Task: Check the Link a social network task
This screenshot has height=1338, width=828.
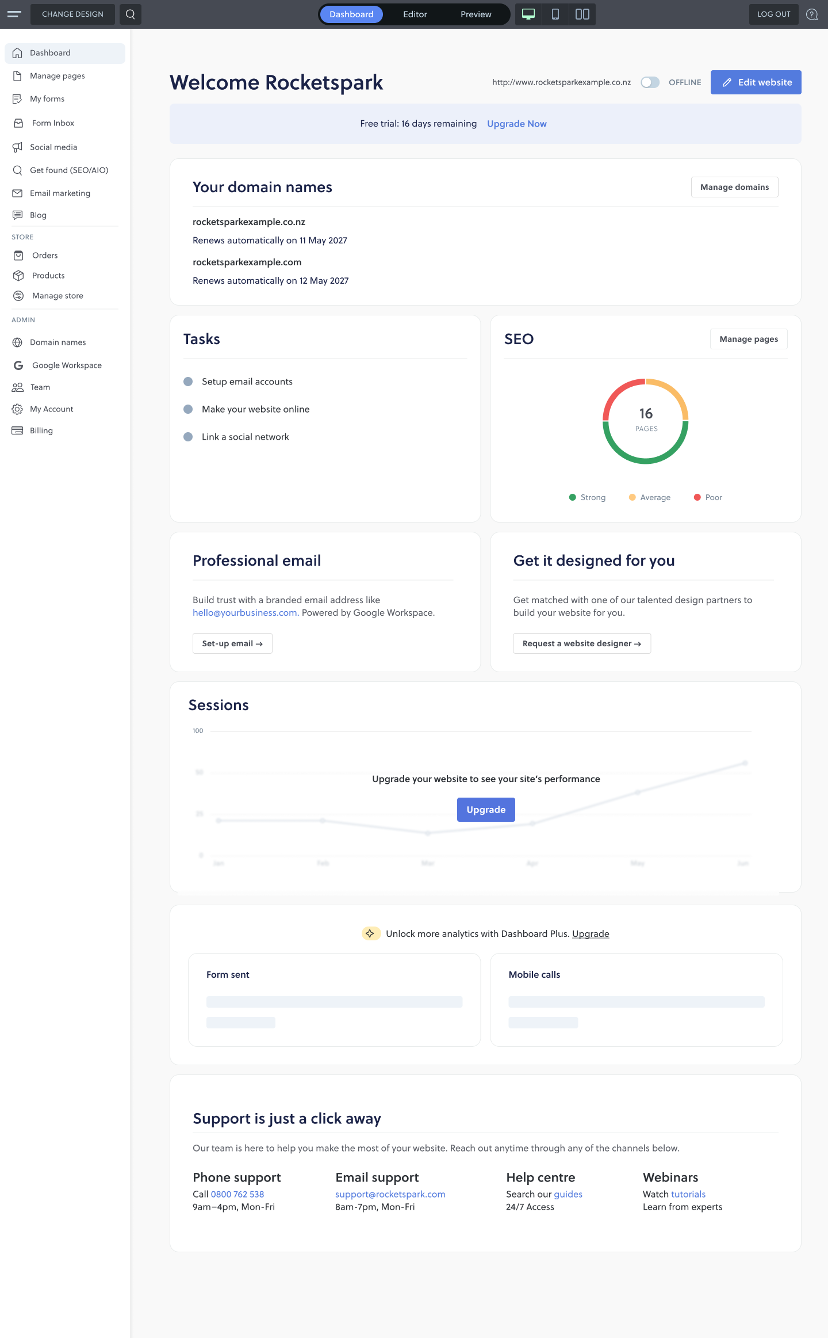Action: tap(188, 437)
